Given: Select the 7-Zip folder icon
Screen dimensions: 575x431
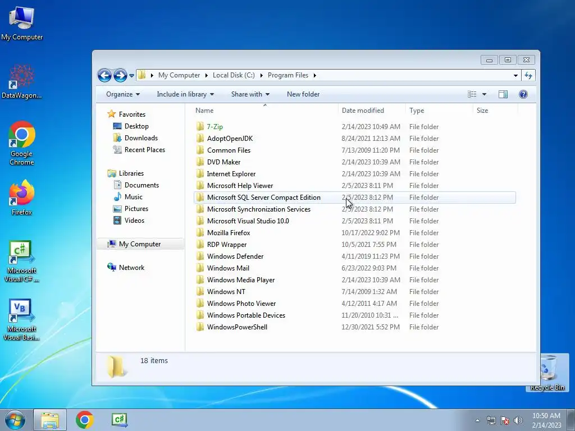Looking at the screenshot, I should click(x=200, y=126).
